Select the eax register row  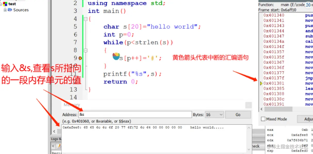[290, 130]
